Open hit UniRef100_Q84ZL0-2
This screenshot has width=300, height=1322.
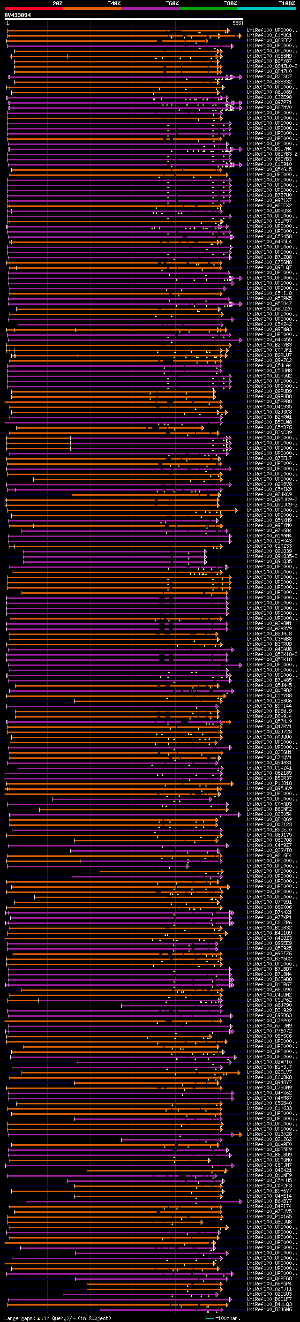click(x=272, y=66)
